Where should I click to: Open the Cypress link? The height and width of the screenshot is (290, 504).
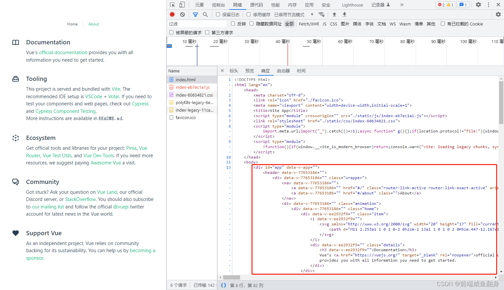140,104
